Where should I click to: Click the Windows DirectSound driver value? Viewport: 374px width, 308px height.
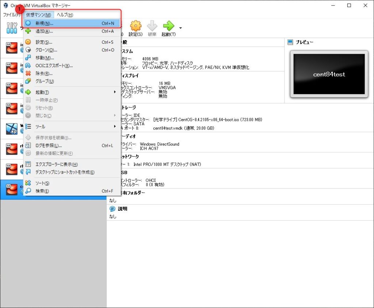point(159,144)
